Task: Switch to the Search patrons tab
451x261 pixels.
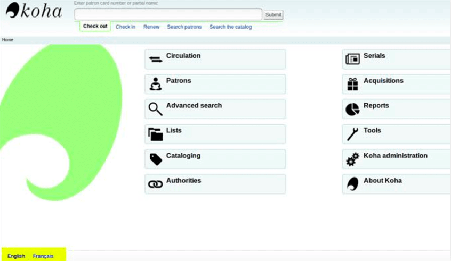Action: (184, 27)
